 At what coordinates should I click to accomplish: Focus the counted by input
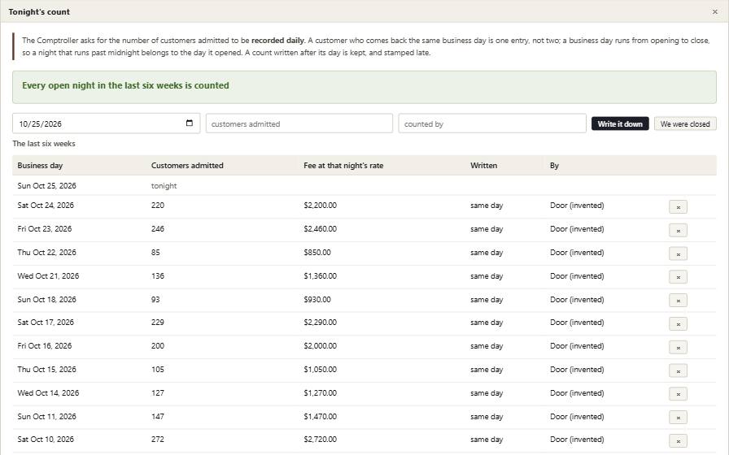click(x=492, y=123)
